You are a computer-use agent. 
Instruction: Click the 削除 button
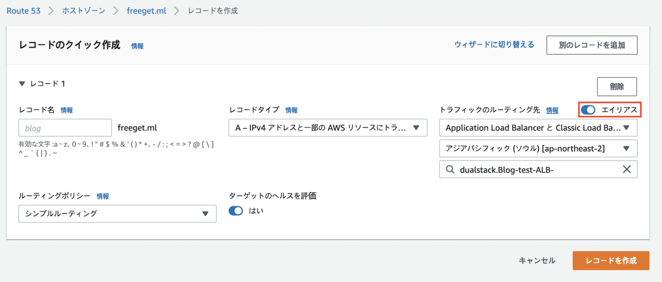click(617, 86)
